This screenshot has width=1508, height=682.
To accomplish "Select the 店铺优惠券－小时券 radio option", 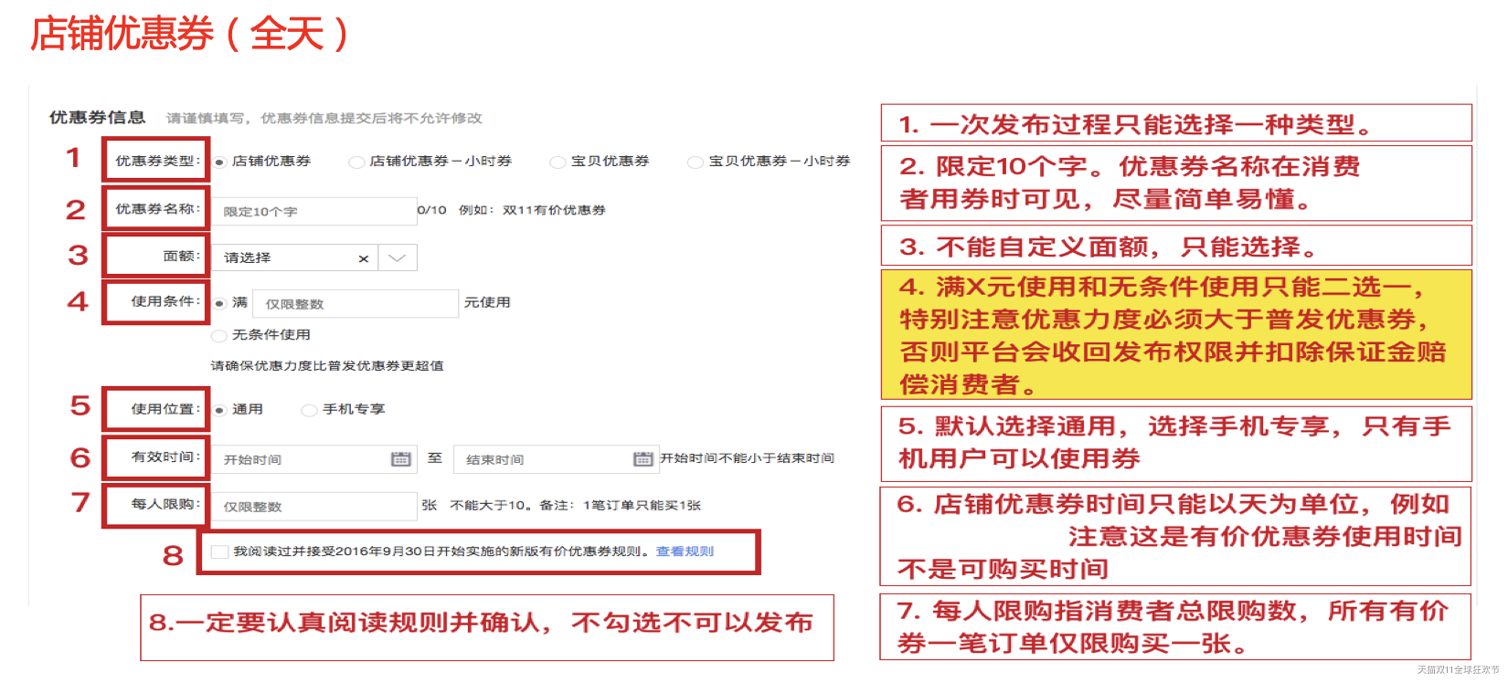I will (x=356, y=163).
